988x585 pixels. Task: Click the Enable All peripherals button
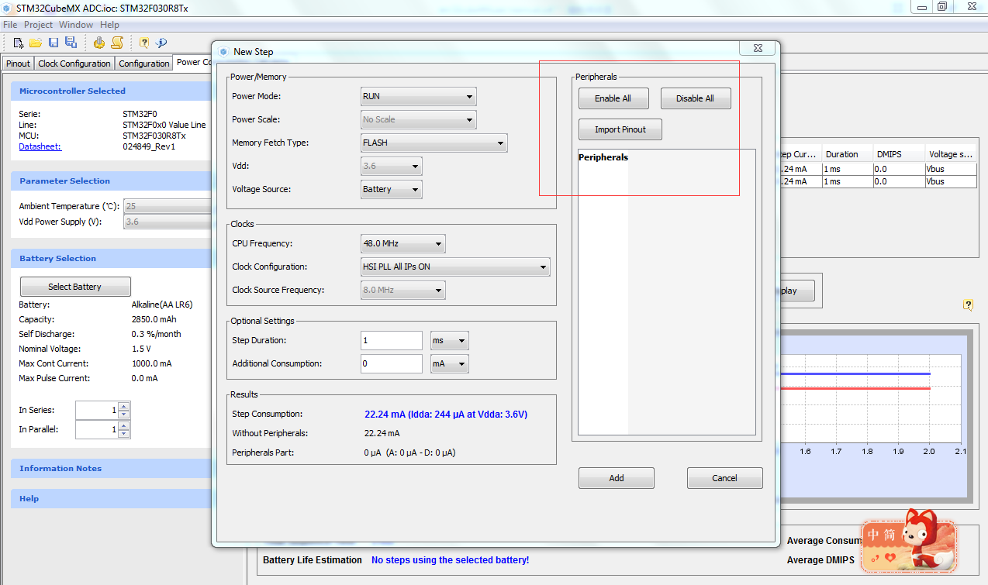(x=613, y=98)
